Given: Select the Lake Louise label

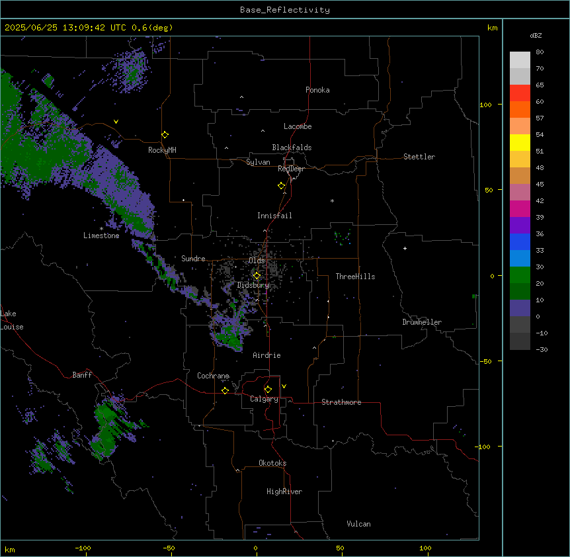Looking at the screenshot, I should pyautogui.click(x=12, y=320).
